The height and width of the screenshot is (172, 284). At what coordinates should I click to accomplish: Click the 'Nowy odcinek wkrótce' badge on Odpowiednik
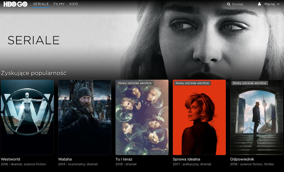click(250, 83)
